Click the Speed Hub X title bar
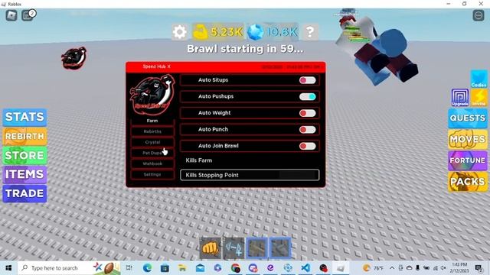 click(x=225, y=66)
